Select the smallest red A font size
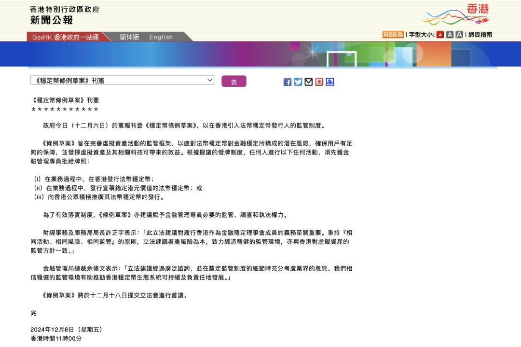 tap(440, 35)
